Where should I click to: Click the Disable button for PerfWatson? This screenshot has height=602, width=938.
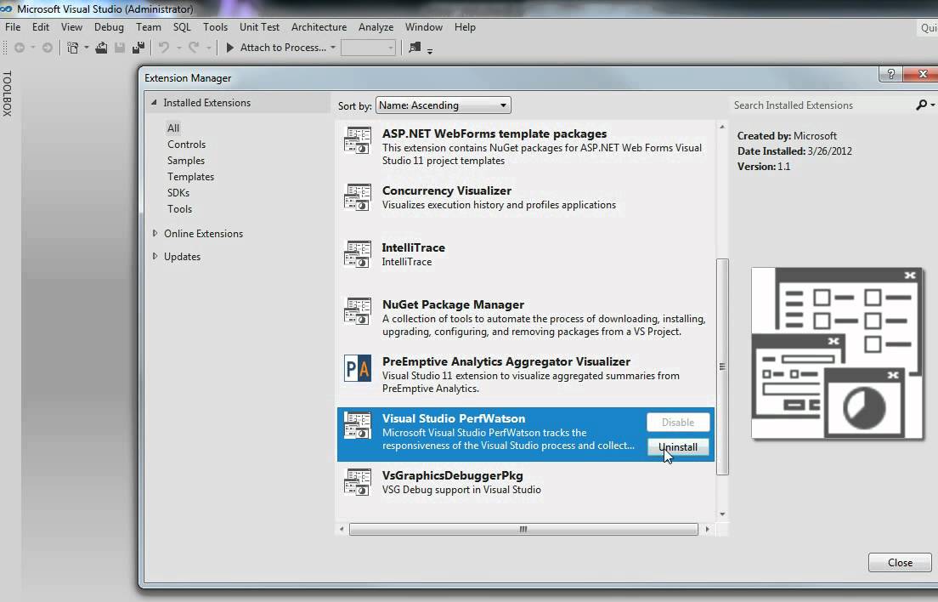tap(678, 422)
